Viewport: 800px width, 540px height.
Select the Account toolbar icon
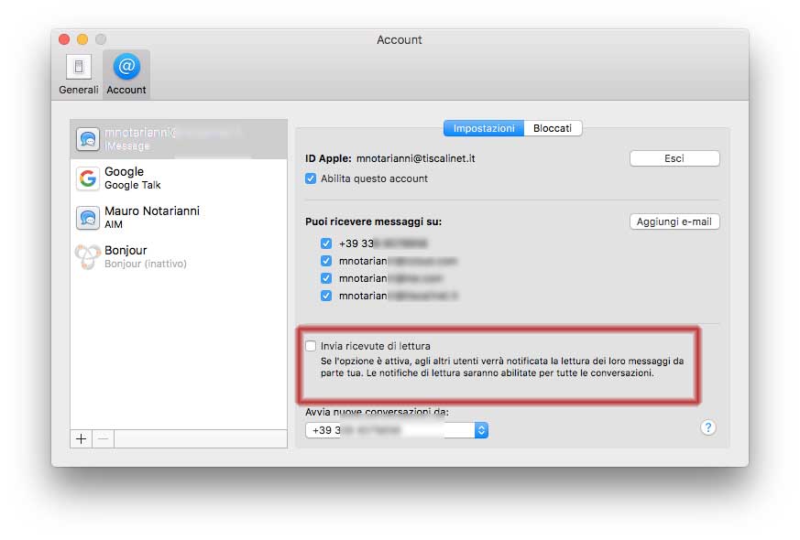click(126, 74)
